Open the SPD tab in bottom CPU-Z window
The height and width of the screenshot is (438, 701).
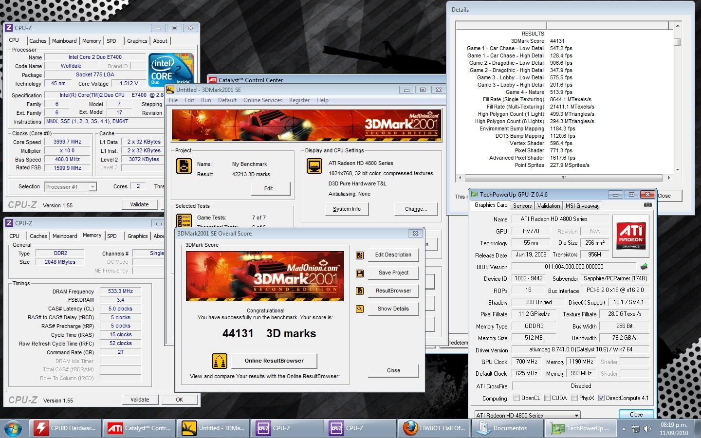point(112,236)
